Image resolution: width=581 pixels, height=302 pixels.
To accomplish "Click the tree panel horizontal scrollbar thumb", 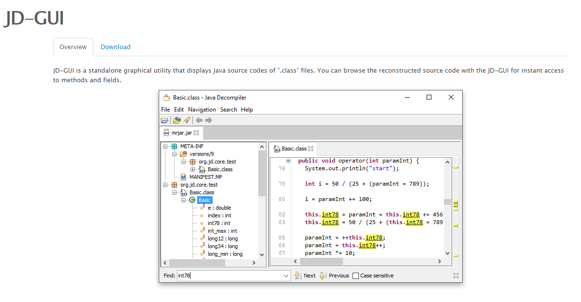I will [198, 263].
